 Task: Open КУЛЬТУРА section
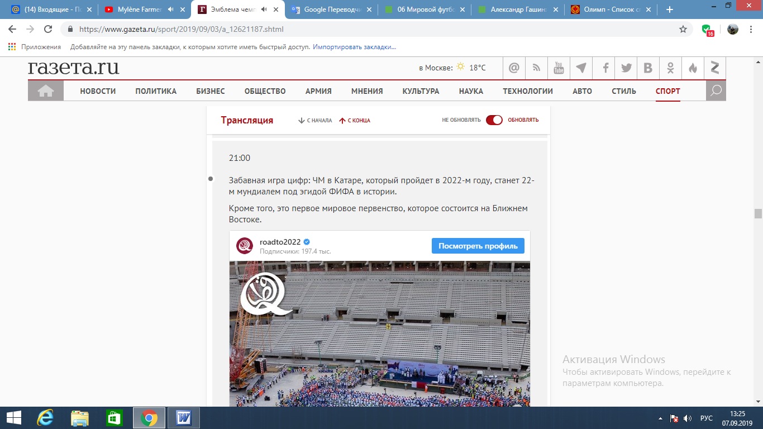click(421, 91)
